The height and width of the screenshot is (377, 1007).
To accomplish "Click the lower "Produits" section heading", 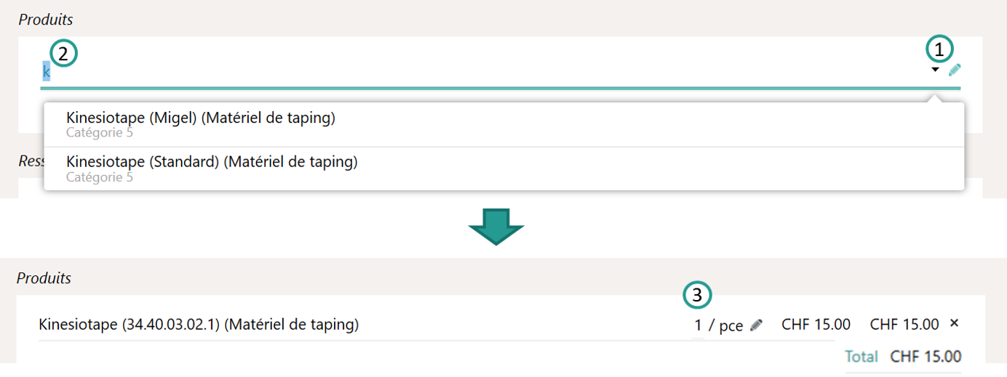I will pyautogui.click(x=44, y=278).
